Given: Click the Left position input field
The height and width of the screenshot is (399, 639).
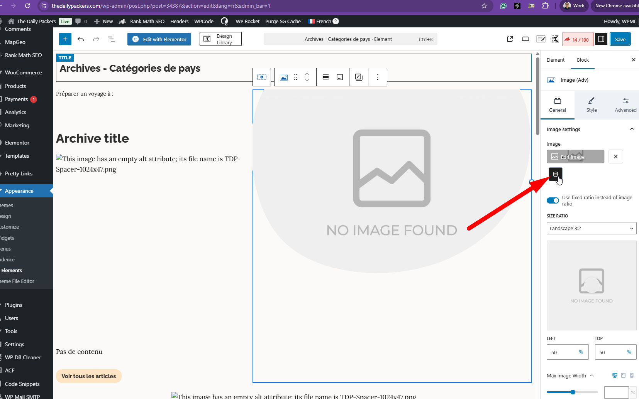Looking at the screenshot, I should 563,352.
